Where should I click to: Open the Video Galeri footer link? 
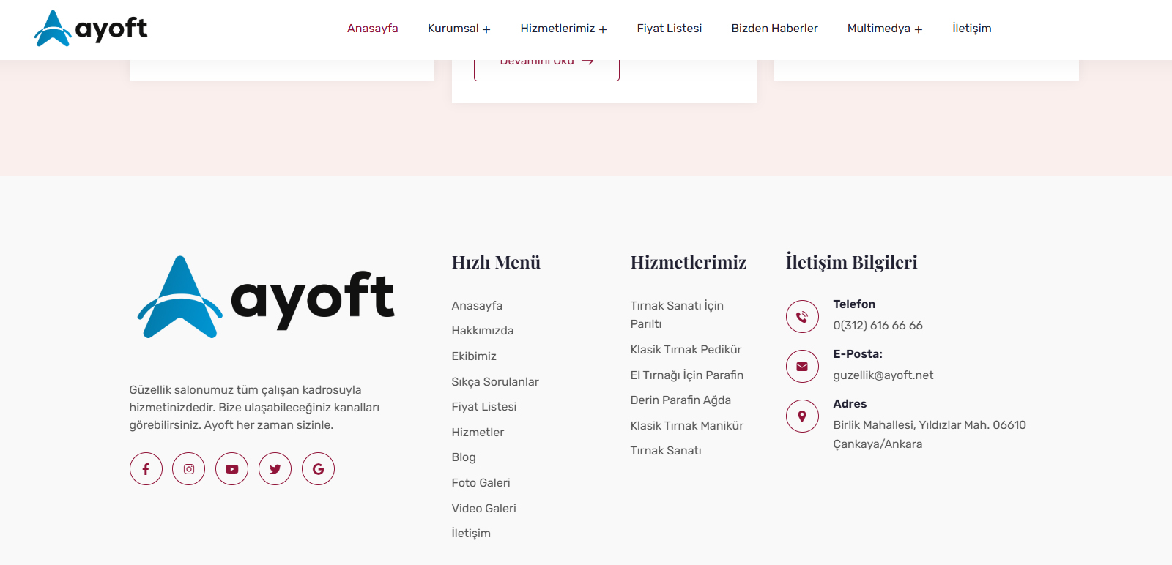[483, 509]
